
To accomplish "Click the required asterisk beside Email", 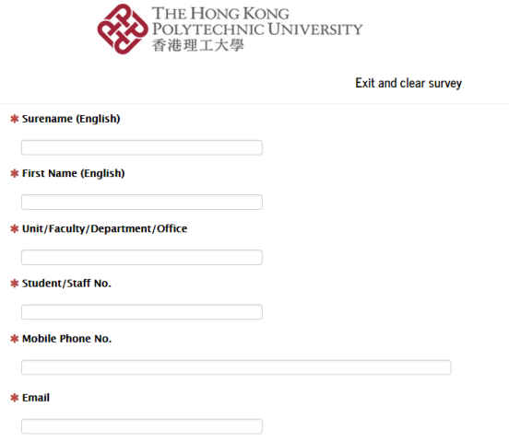I will point(14,398).
